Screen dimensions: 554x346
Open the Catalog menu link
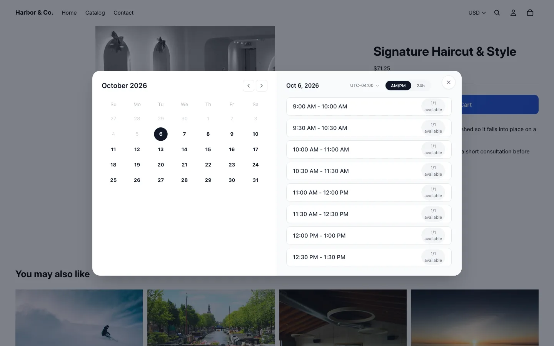point(95,13)
